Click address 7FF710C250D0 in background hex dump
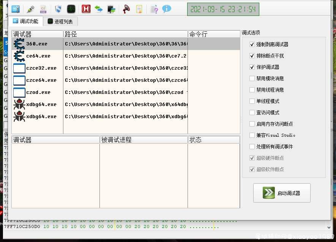This screenshot has height=242, width=336. tap(22, 226)
